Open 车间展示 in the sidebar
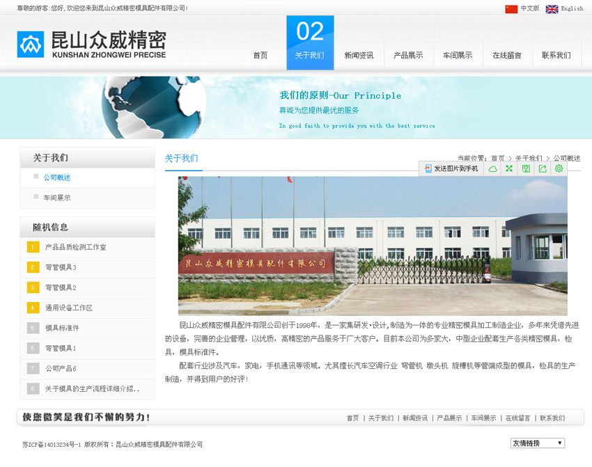Screen dimensions: 592x467 [x=57, y=198]
